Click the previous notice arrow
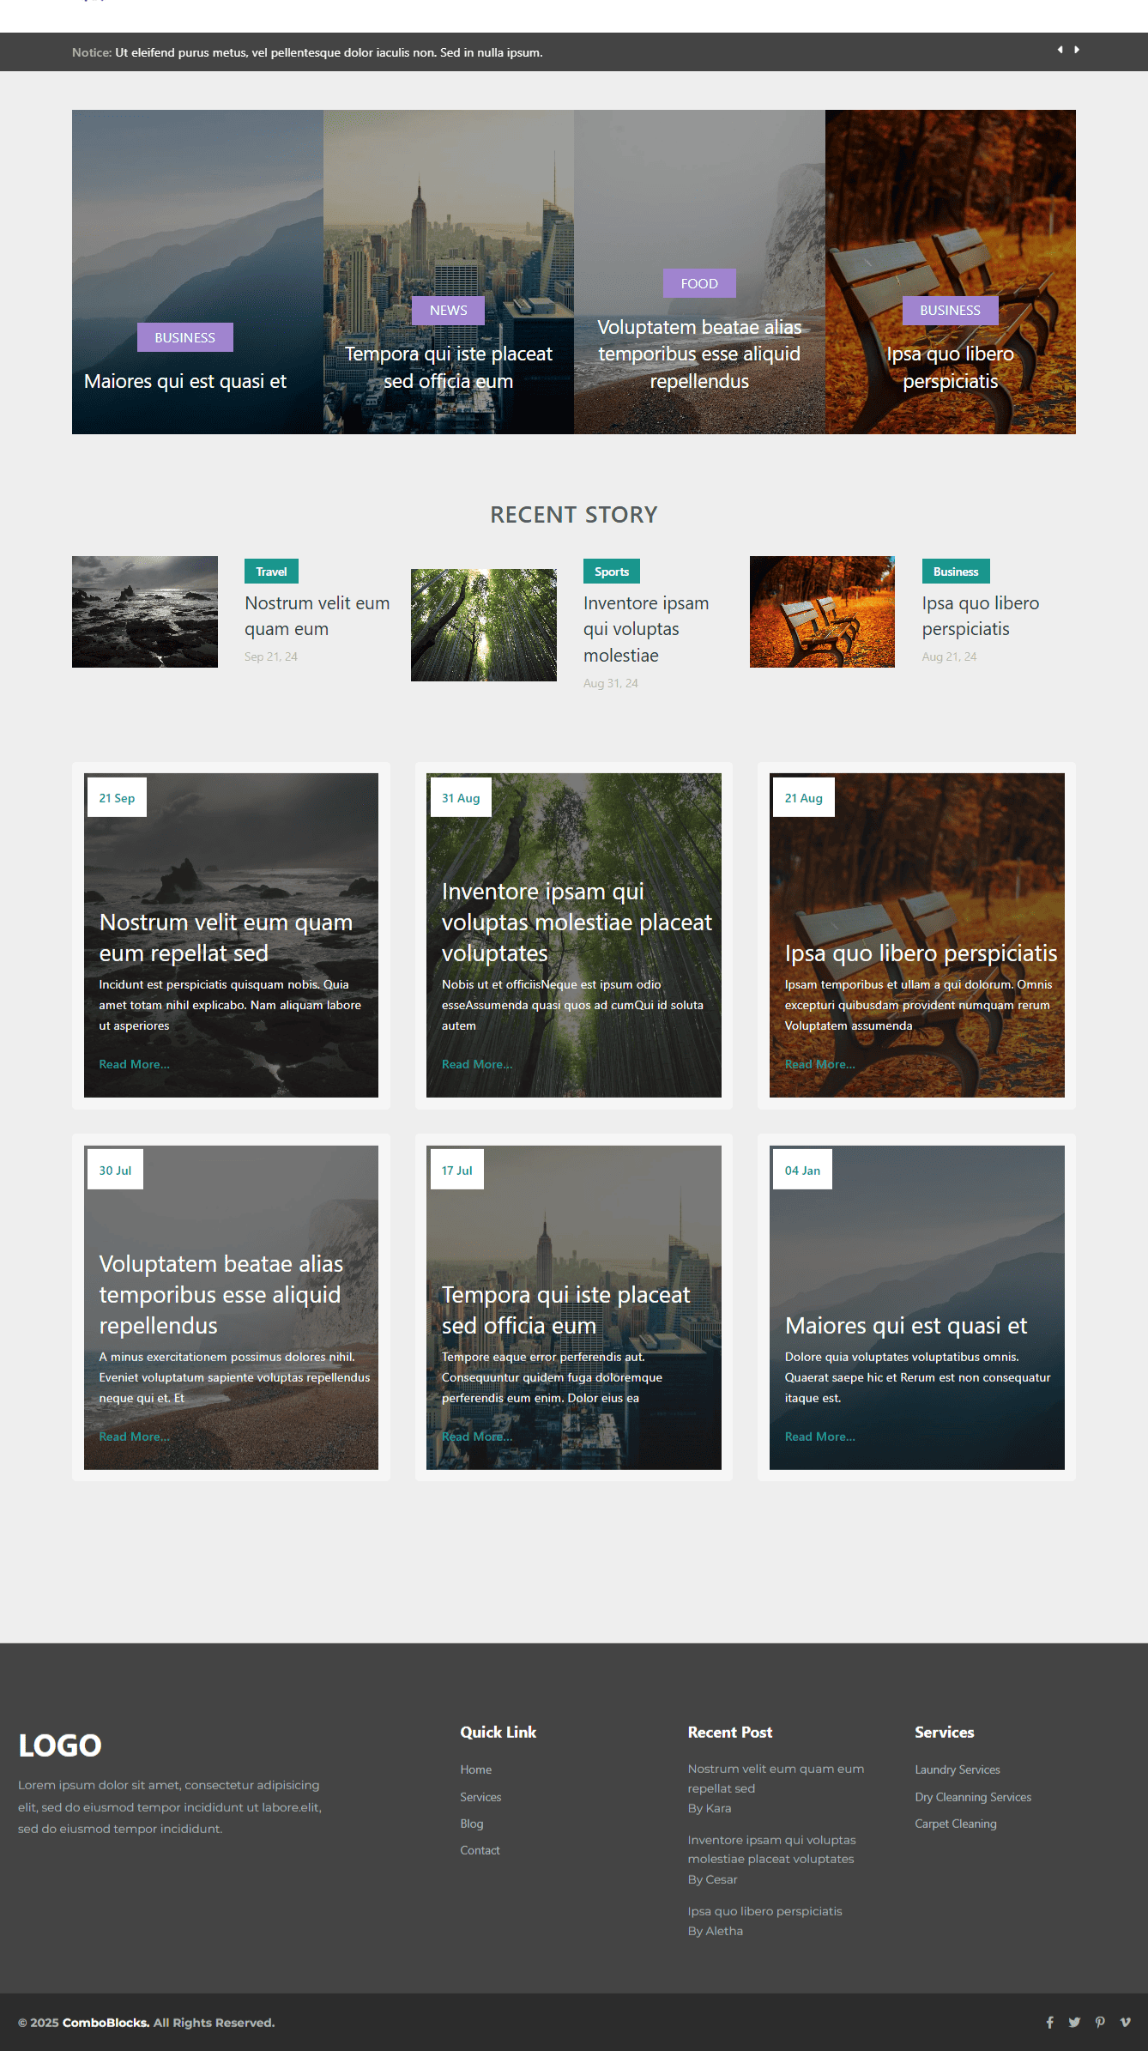Screen dimensions: 1148x2051 [x=1060, y=50]
